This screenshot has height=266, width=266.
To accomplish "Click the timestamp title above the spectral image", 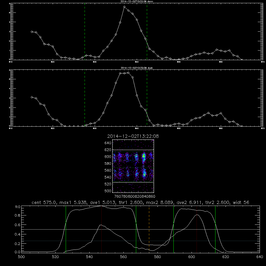I will coord(133,136).
